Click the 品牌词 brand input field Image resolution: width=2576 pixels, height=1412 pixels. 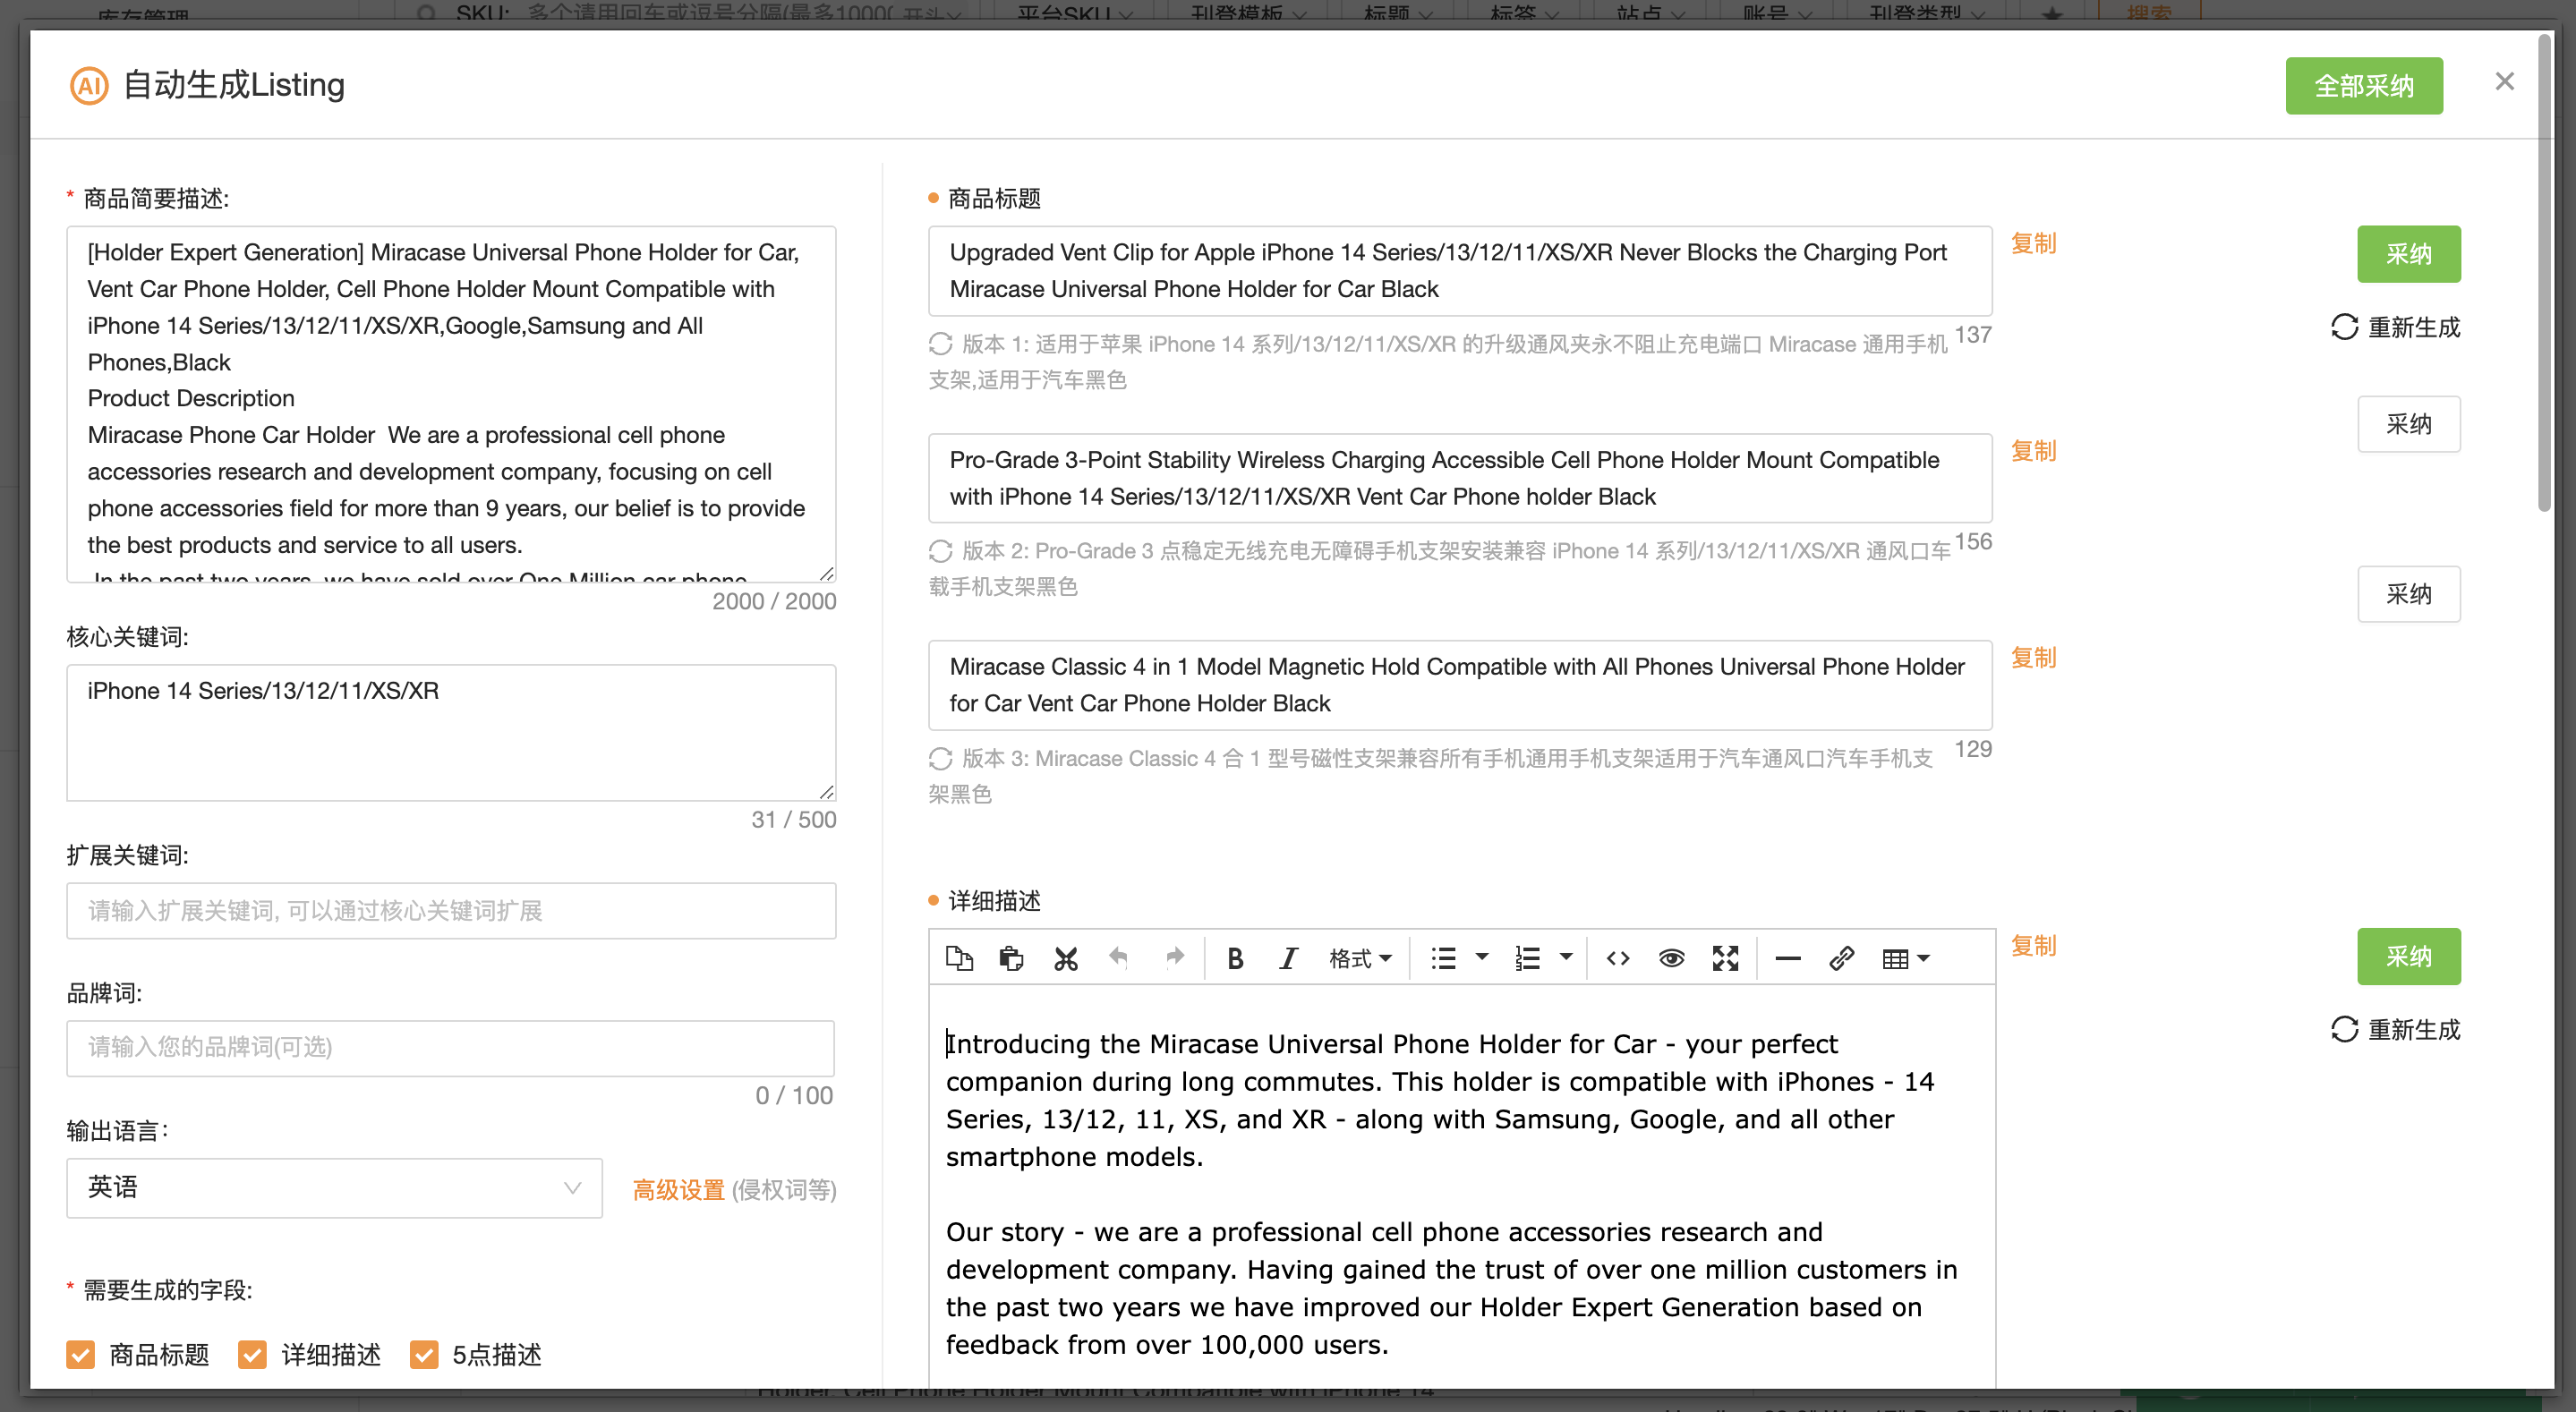[450, 1047]
